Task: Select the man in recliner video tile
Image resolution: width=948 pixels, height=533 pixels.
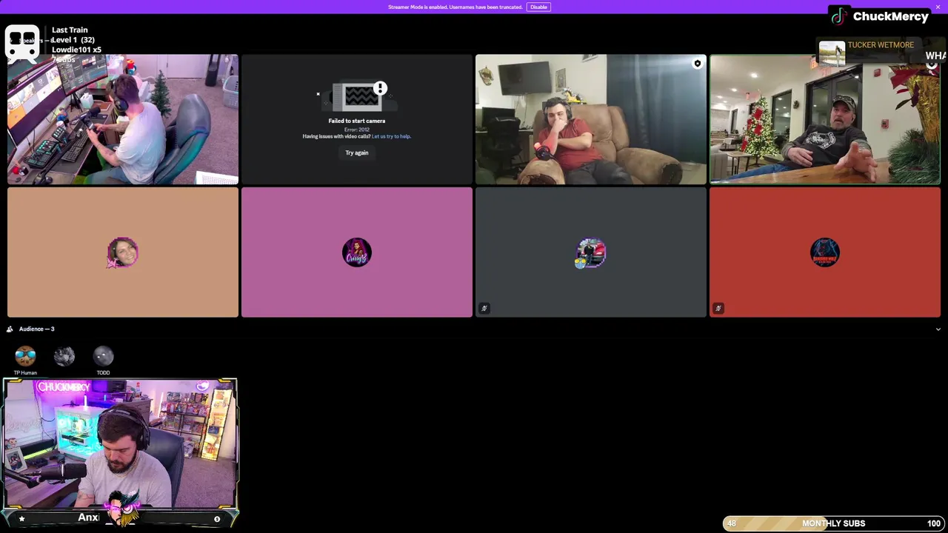Action: (591, 119)
